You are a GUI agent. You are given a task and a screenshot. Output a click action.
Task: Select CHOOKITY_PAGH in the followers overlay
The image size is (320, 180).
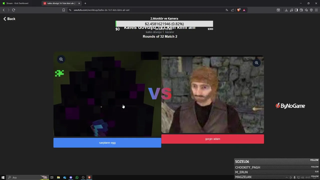[277, 167]
